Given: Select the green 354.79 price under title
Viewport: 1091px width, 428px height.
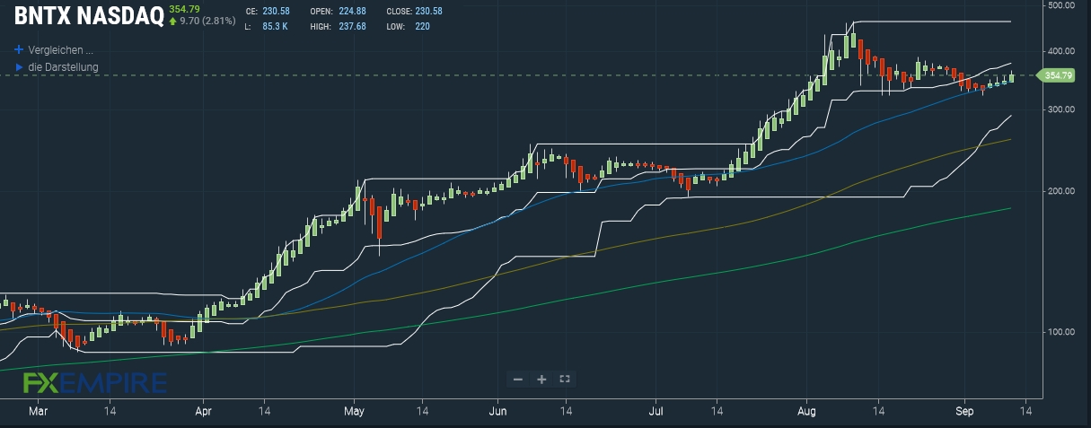Looking at the screenshot, I should click(x=184, y=8).
